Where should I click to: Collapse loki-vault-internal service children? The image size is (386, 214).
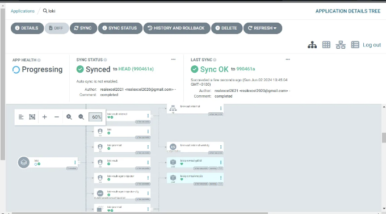click(x=152, y=116)
